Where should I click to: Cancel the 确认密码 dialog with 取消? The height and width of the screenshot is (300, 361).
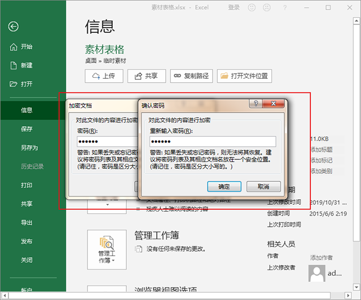tap(263, 186)
